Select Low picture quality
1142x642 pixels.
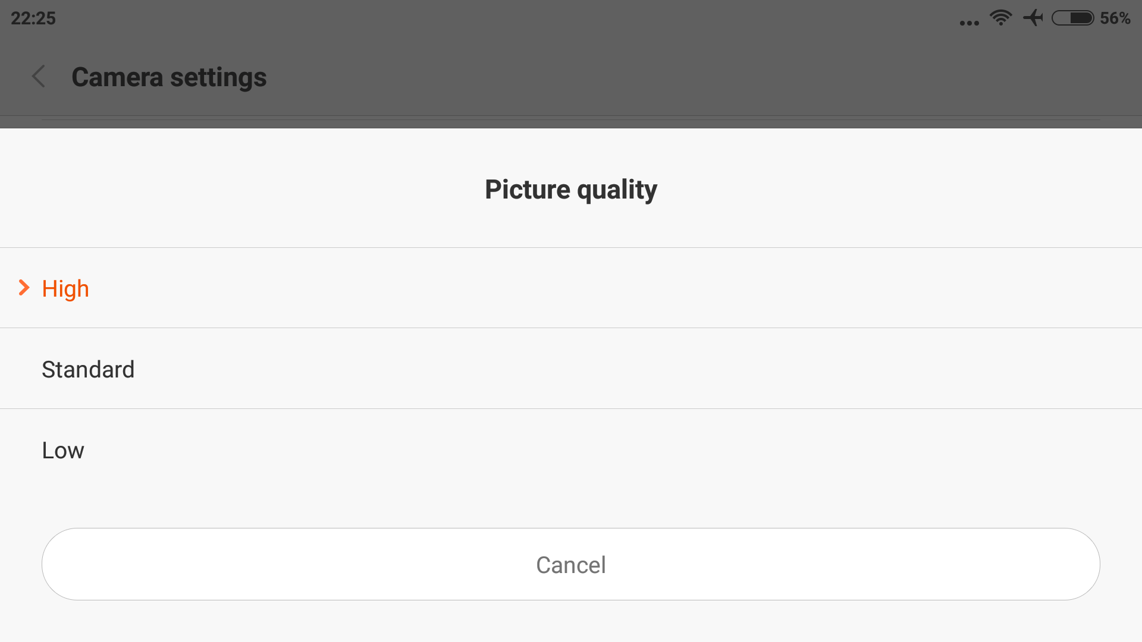[x=571, y=449]
